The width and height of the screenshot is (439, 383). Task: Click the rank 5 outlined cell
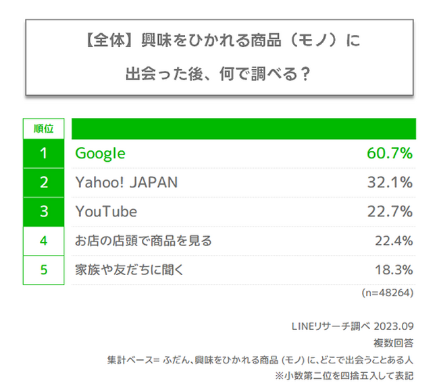43,270
